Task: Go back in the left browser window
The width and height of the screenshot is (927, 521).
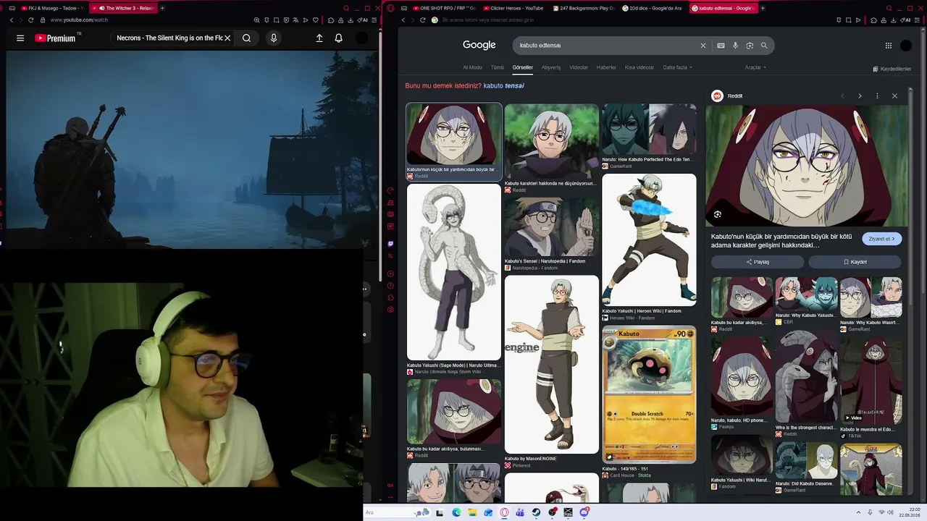Action: 12,20
